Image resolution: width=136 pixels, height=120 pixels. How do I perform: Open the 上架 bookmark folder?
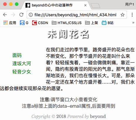(x=92, y=23)
